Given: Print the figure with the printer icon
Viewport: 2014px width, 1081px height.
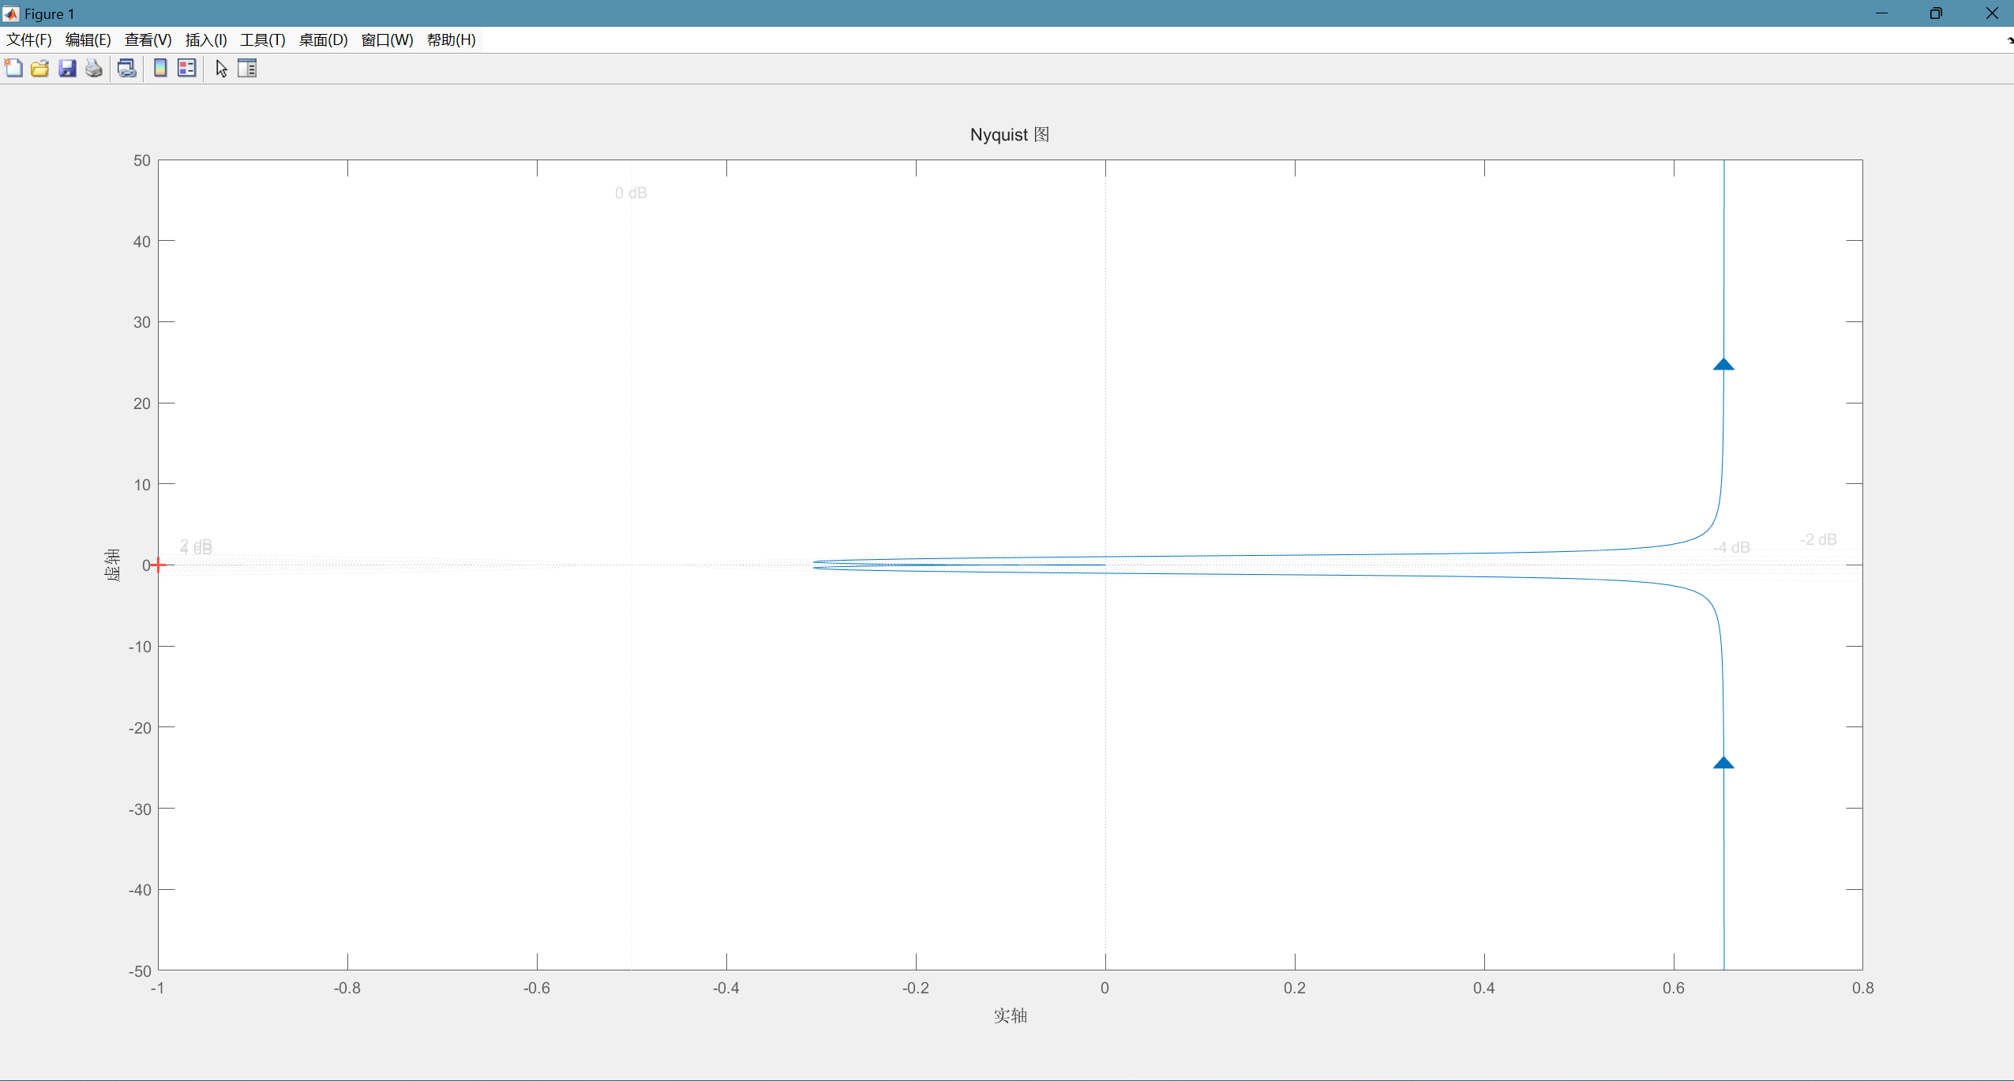Looking at the screenshot, I should click(94, 69).
